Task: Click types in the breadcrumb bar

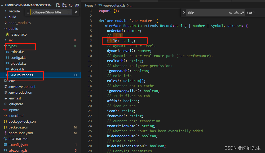Action: tap(89, 5)
